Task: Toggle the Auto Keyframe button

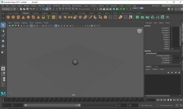Action: 177,105
